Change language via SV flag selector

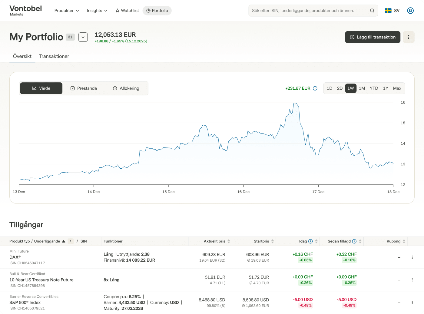392,11
